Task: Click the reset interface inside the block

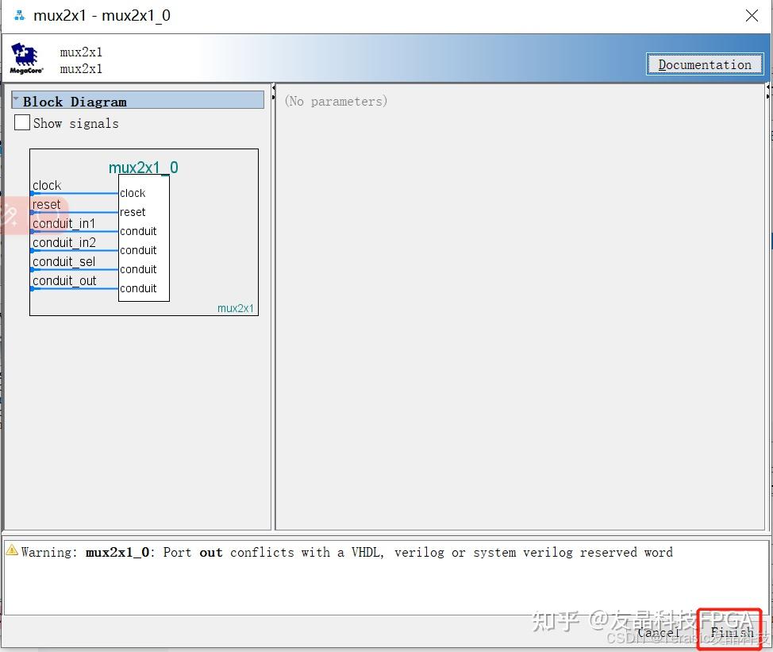Action: point(133,212)
